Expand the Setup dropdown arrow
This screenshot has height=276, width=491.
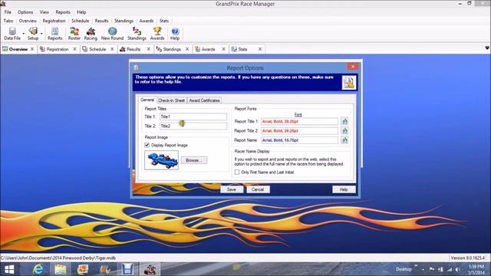41,34
